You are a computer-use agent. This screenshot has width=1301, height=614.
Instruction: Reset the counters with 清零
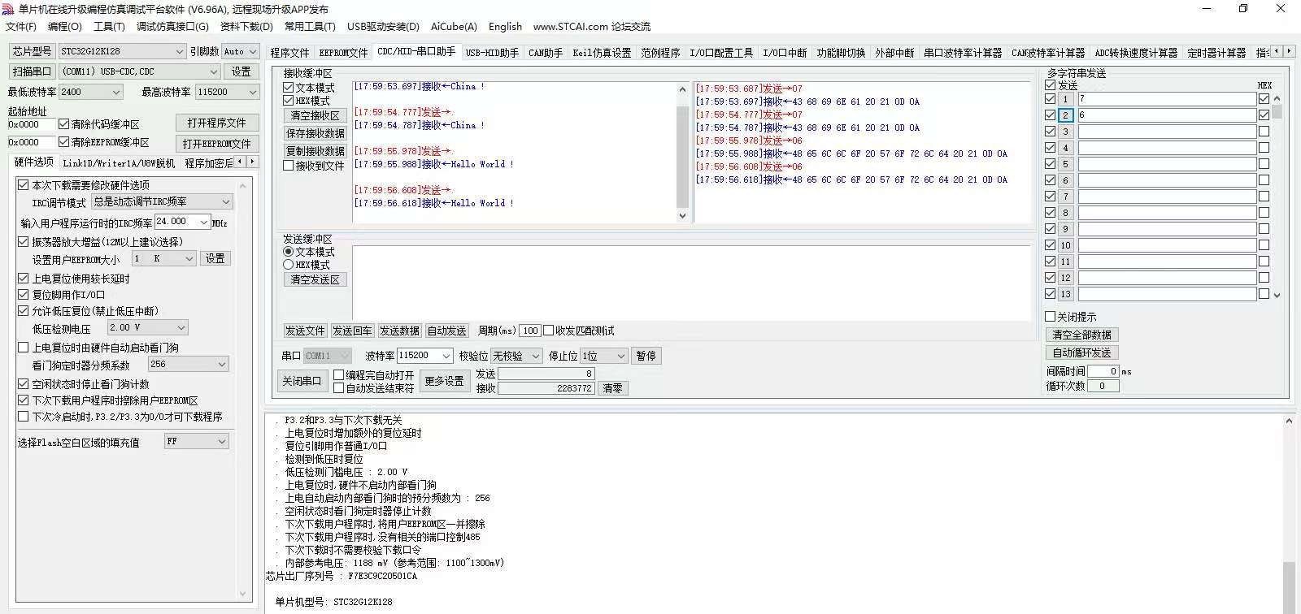(x=613, y=388)
